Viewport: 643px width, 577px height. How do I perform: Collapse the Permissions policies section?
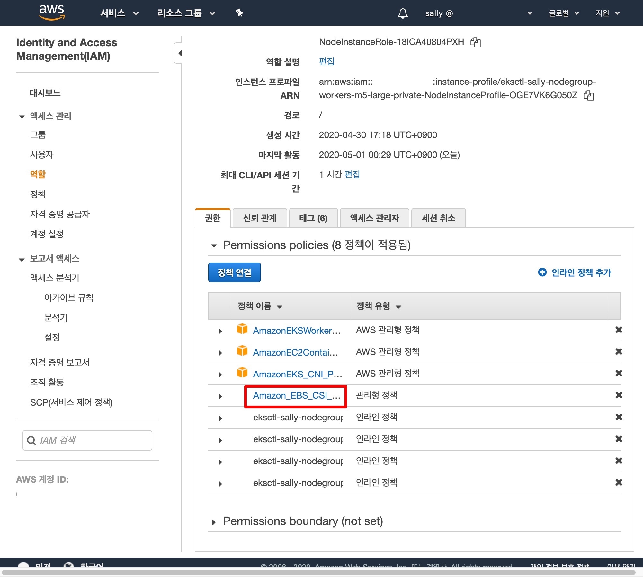[x=214, y=246]
